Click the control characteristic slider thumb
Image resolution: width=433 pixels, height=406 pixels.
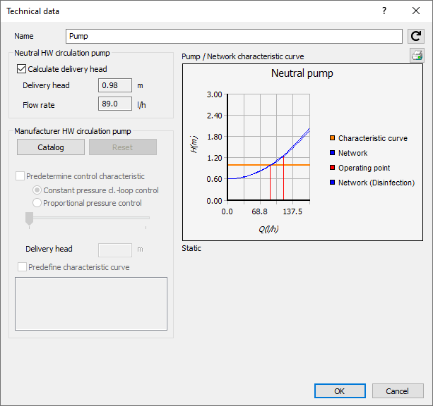tap(29, 219)
